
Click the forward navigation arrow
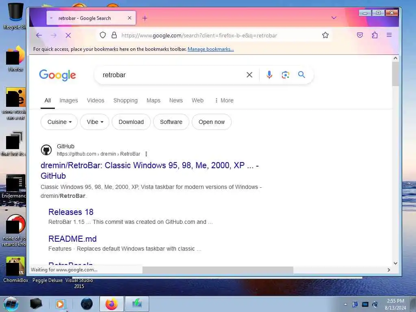tap(54, 35)
